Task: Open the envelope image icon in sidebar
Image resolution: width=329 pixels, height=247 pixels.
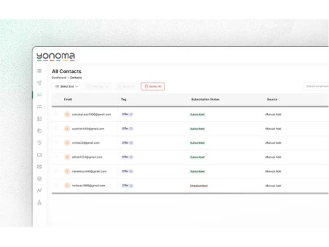Action: (39, 167)
